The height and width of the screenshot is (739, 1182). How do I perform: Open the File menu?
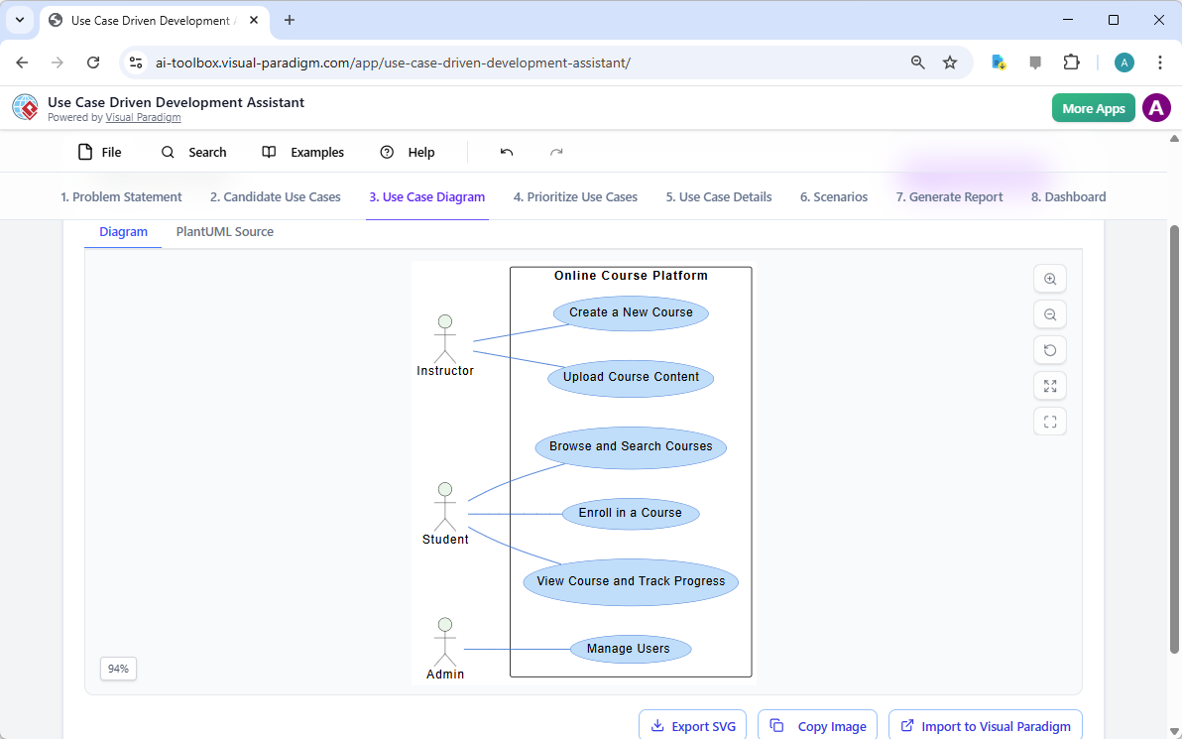tap(99, 152)
